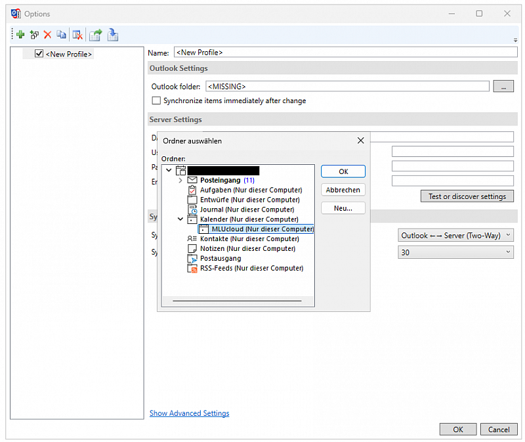Open the dropdown showing value 30
This screenshot has width=525, height=442.
(456, 252)
